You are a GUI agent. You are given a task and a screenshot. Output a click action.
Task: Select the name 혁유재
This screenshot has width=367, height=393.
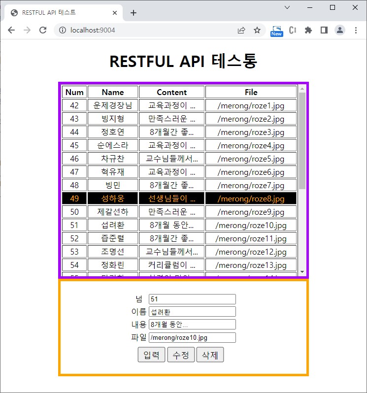pos(113,172)
